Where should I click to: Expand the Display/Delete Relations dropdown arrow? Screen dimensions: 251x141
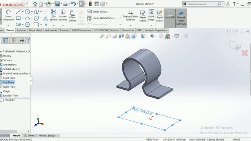pos(131,26)
